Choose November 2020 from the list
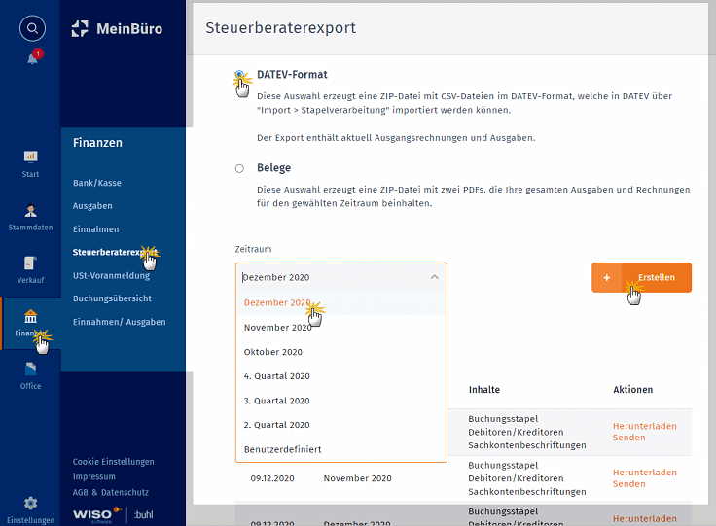 tap(341, 328)
